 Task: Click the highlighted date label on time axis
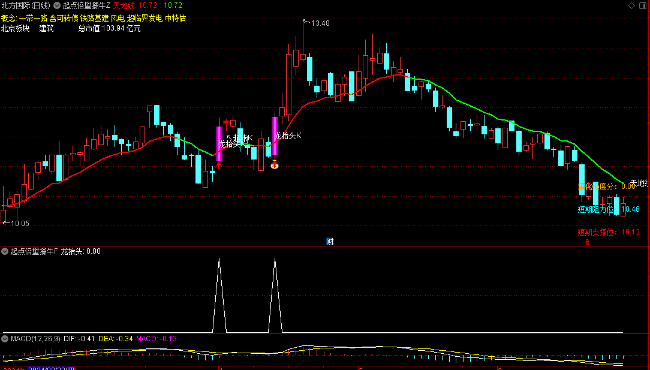tap(52, 368)
